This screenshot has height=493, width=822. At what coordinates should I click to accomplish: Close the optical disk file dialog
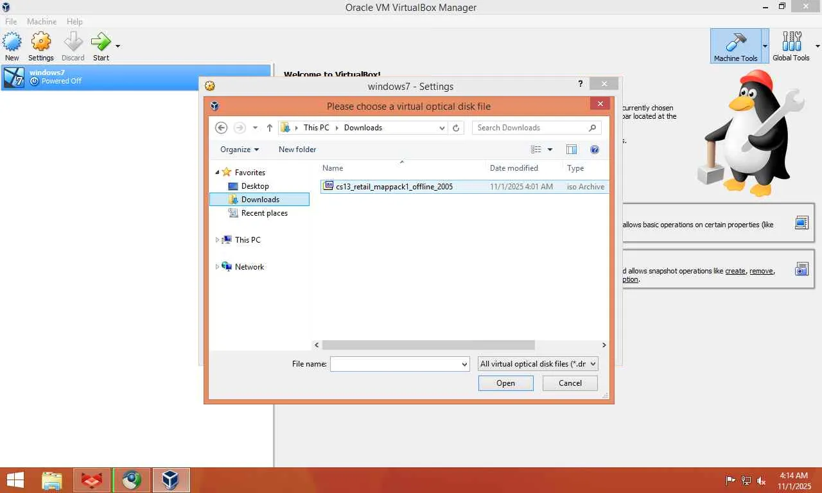(x=600, y=104)
